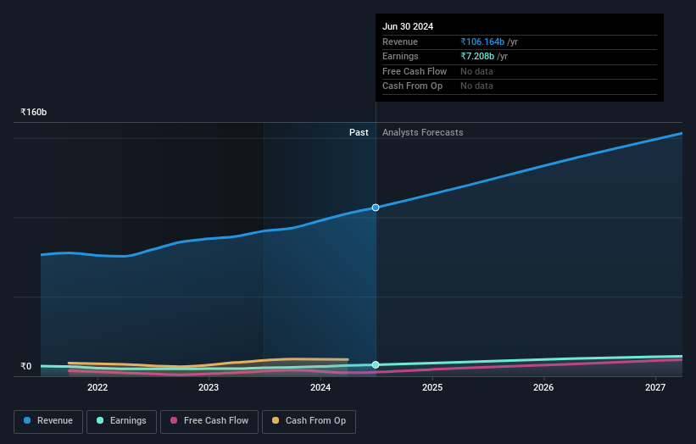Click the Past section label
696x444 pixels.
click(359, 132)
